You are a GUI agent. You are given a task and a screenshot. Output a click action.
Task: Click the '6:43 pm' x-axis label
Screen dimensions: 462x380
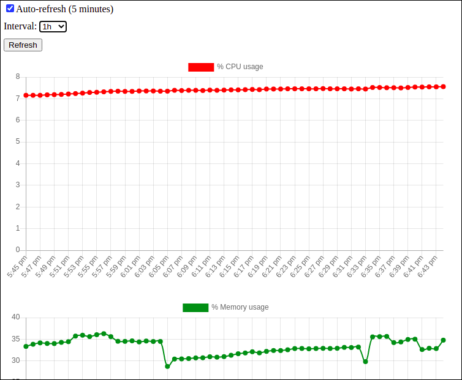tap(427, 267)
